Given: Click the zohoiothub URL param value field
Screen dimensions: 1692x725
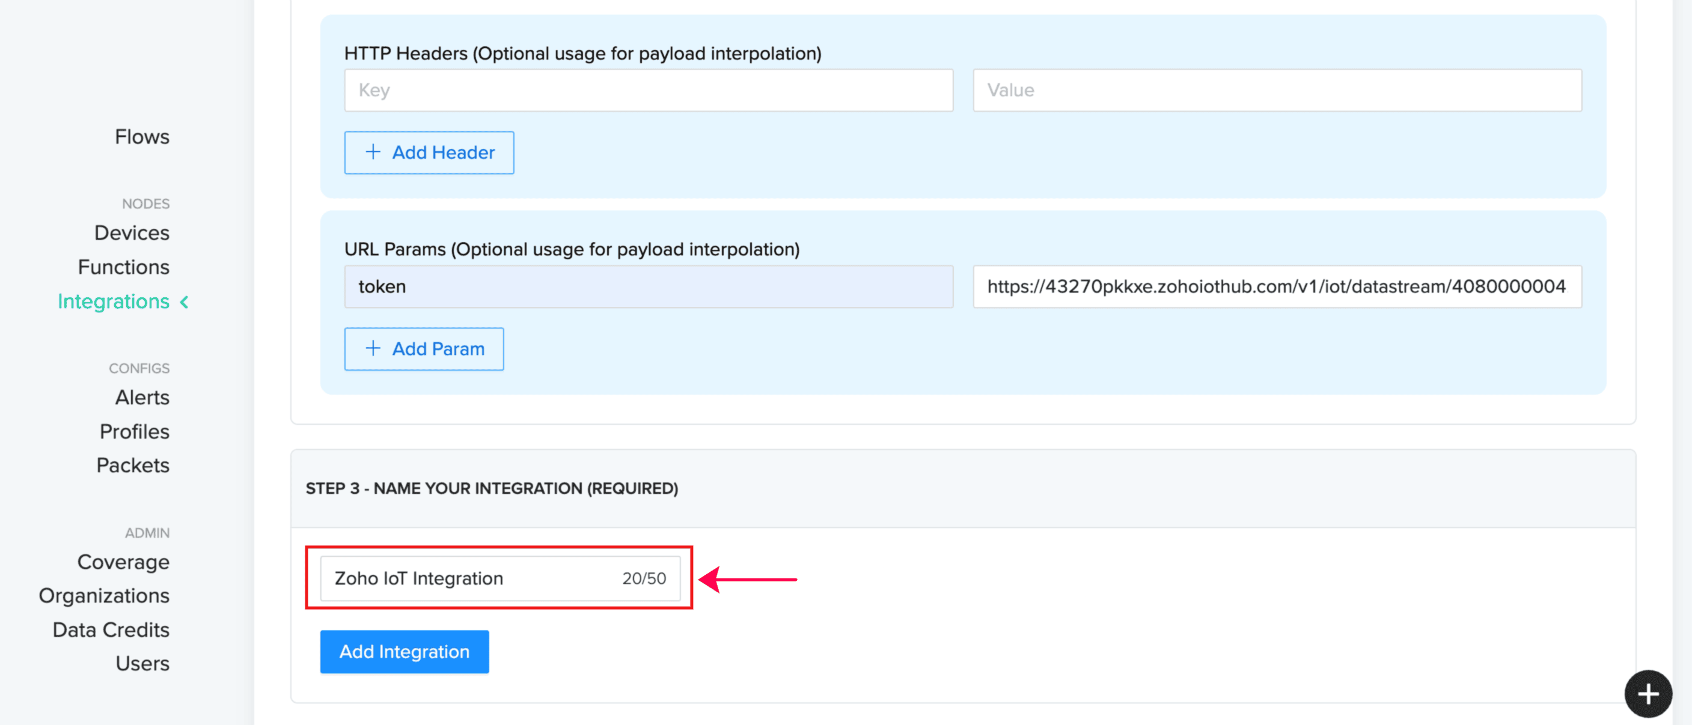Looking at the screenshot, I should (1276, 287).
